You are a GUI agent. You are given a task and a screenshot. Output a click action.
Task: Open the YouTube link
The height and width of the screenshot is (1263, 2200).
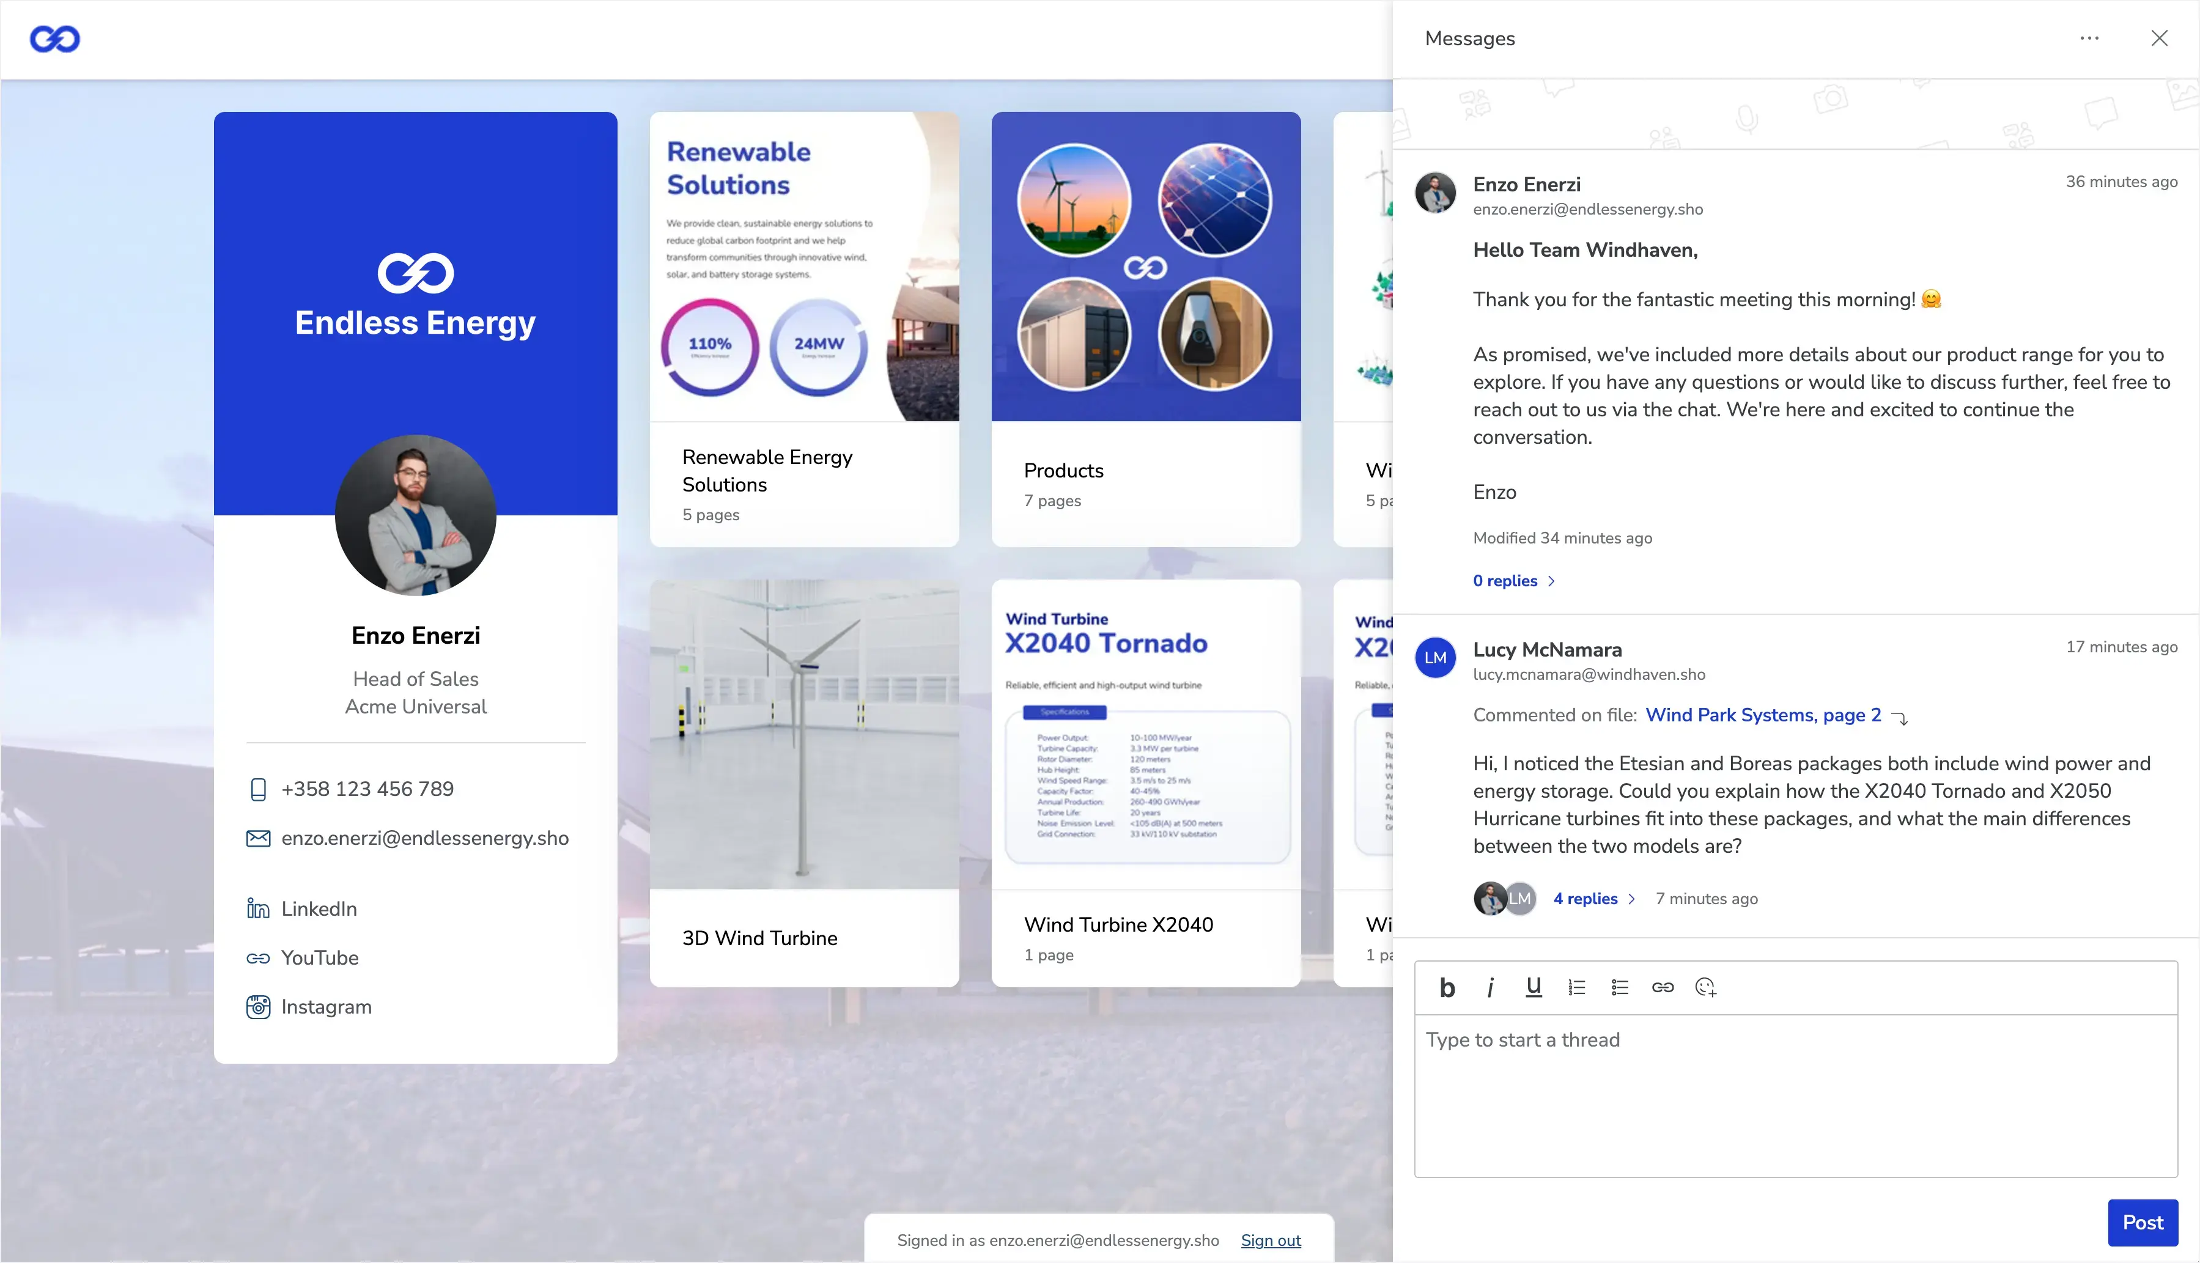tap(319, 958)
